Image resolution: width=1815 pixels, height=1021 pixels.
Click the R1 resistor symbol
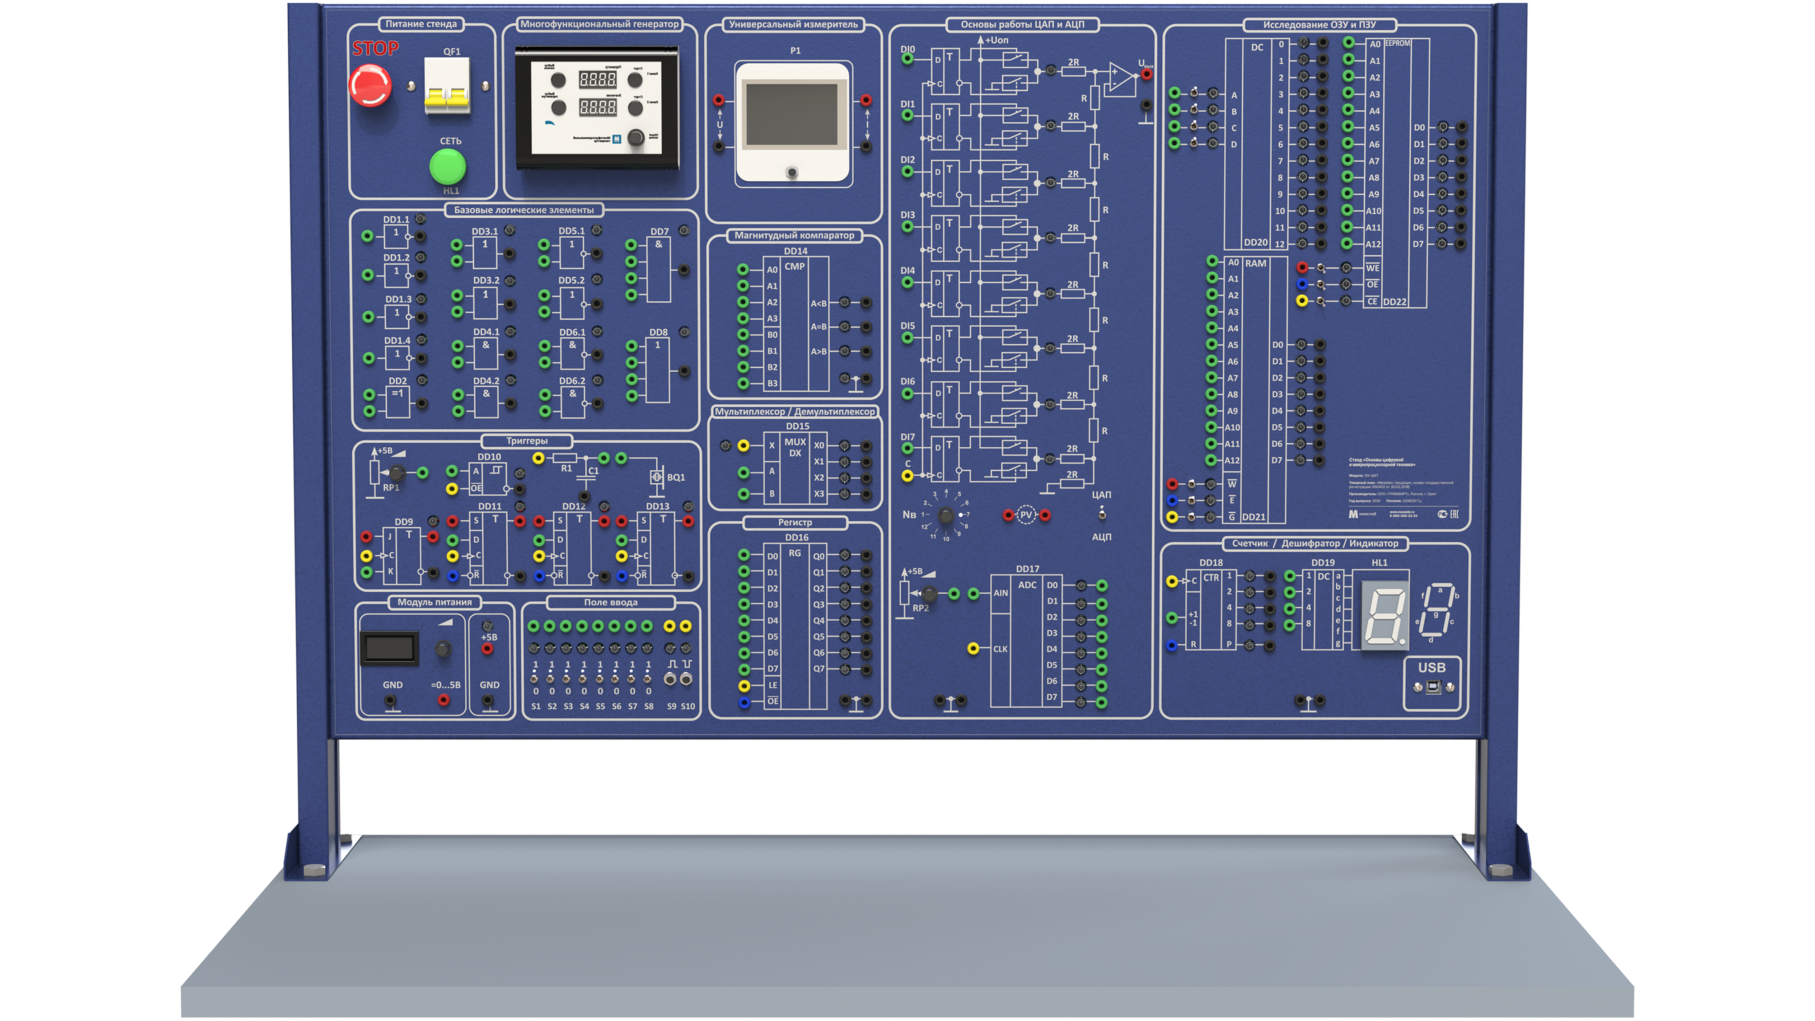566,459
